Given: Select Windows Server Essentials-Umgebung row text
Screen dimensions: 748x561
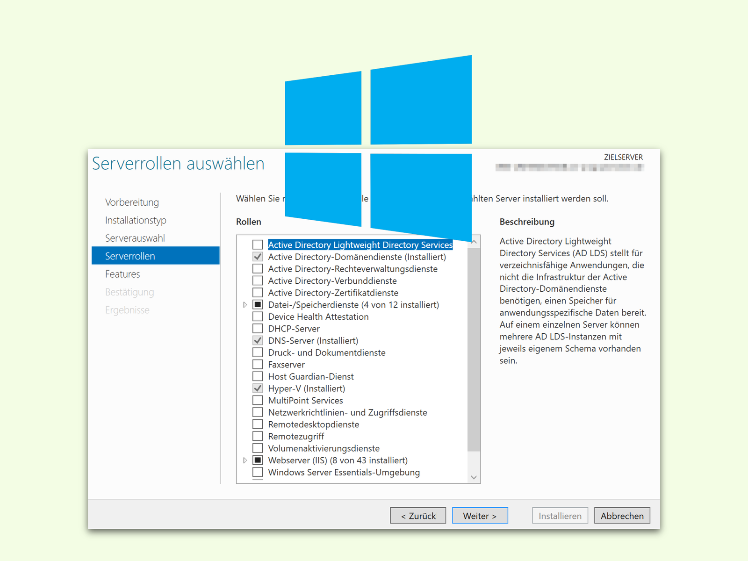Looking at the screenshot, I should (344, 472).
